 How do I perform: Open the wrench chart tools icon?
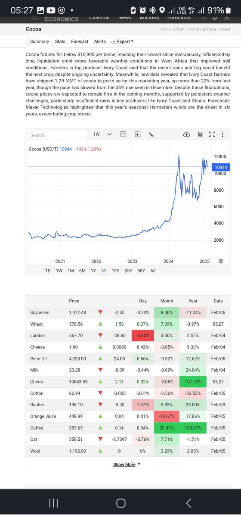(151, 134)
